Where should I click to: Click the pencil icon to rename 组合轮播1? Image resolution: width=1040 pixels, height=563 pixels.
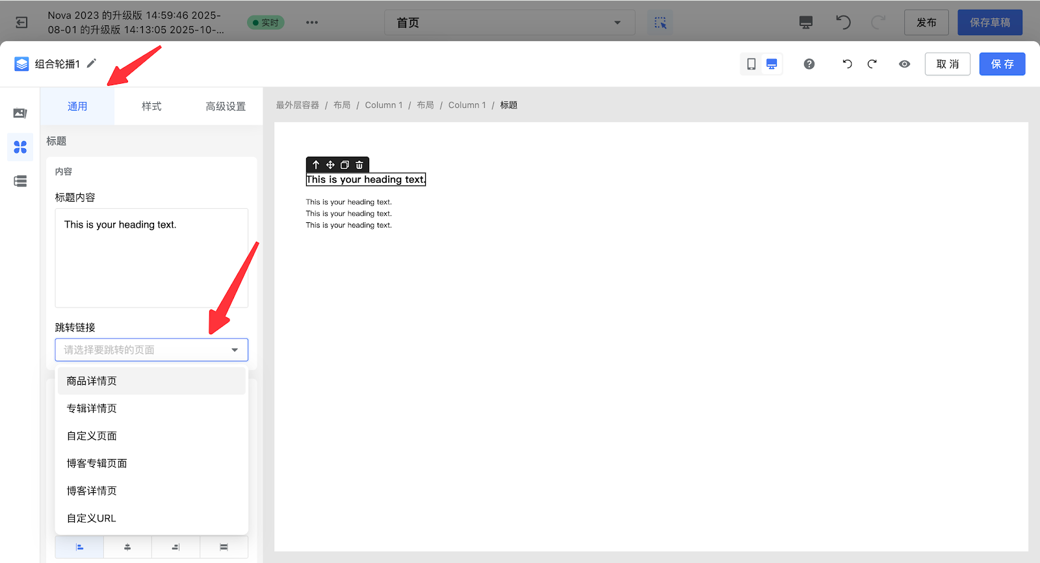click(x=92, y=63)
